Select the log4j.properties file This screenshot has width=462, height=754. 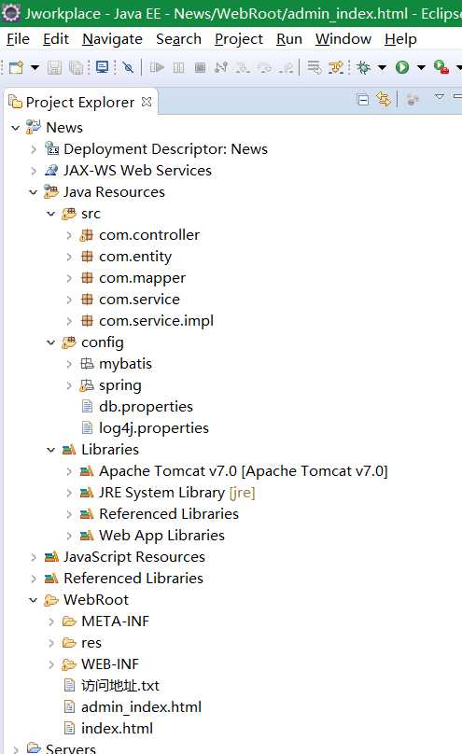(153, 428)
